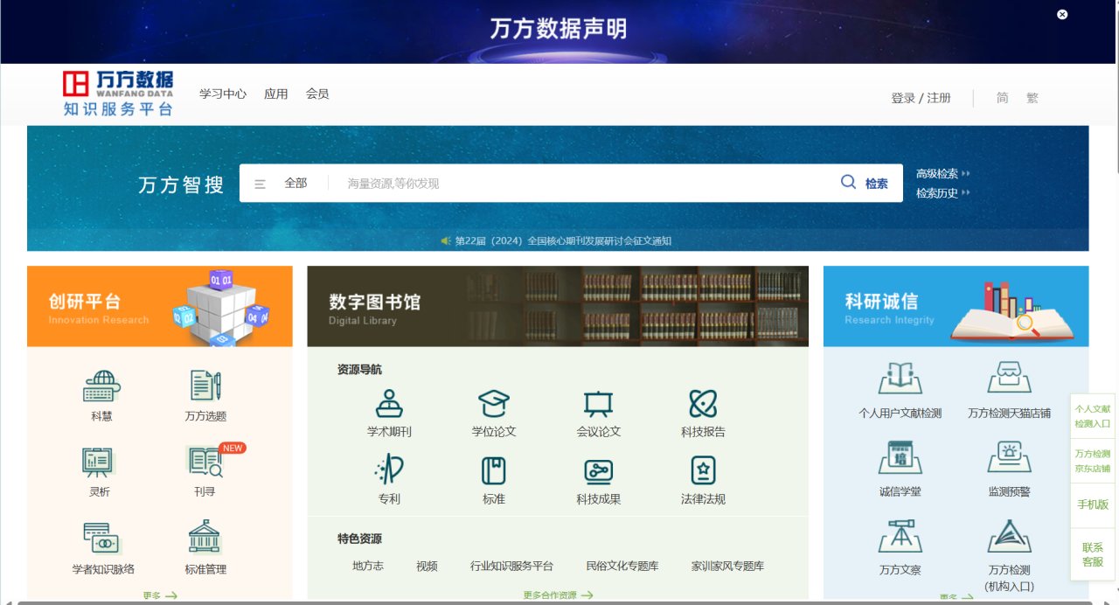Open the 视频 special resource
Image resolution: width=1119 pixels, height=605 pixels.
click(x=427, y=566)
